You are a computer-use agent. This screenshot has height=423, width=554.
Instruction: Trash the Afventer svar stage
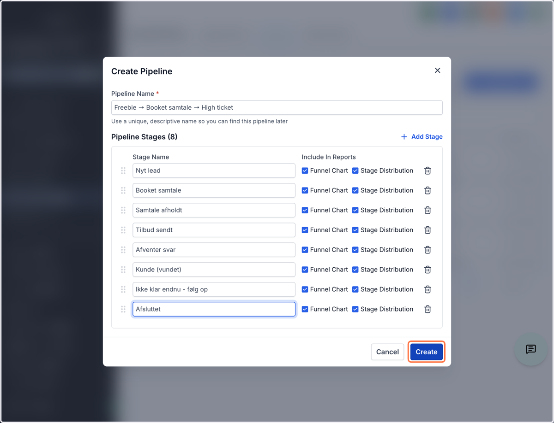coord(428,250)
